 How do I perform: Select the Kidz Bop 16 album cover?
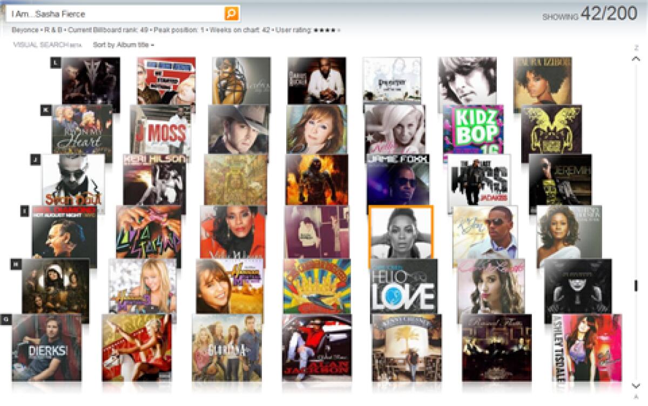tap(474, 133)
